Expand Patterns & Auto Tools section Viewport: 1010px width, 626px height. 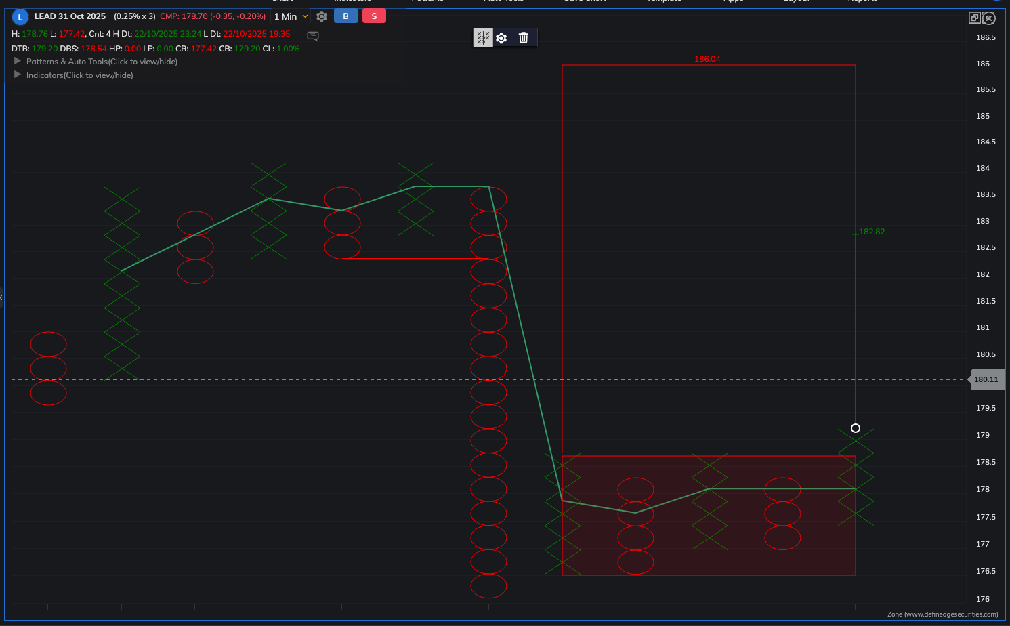click(18, 61)
